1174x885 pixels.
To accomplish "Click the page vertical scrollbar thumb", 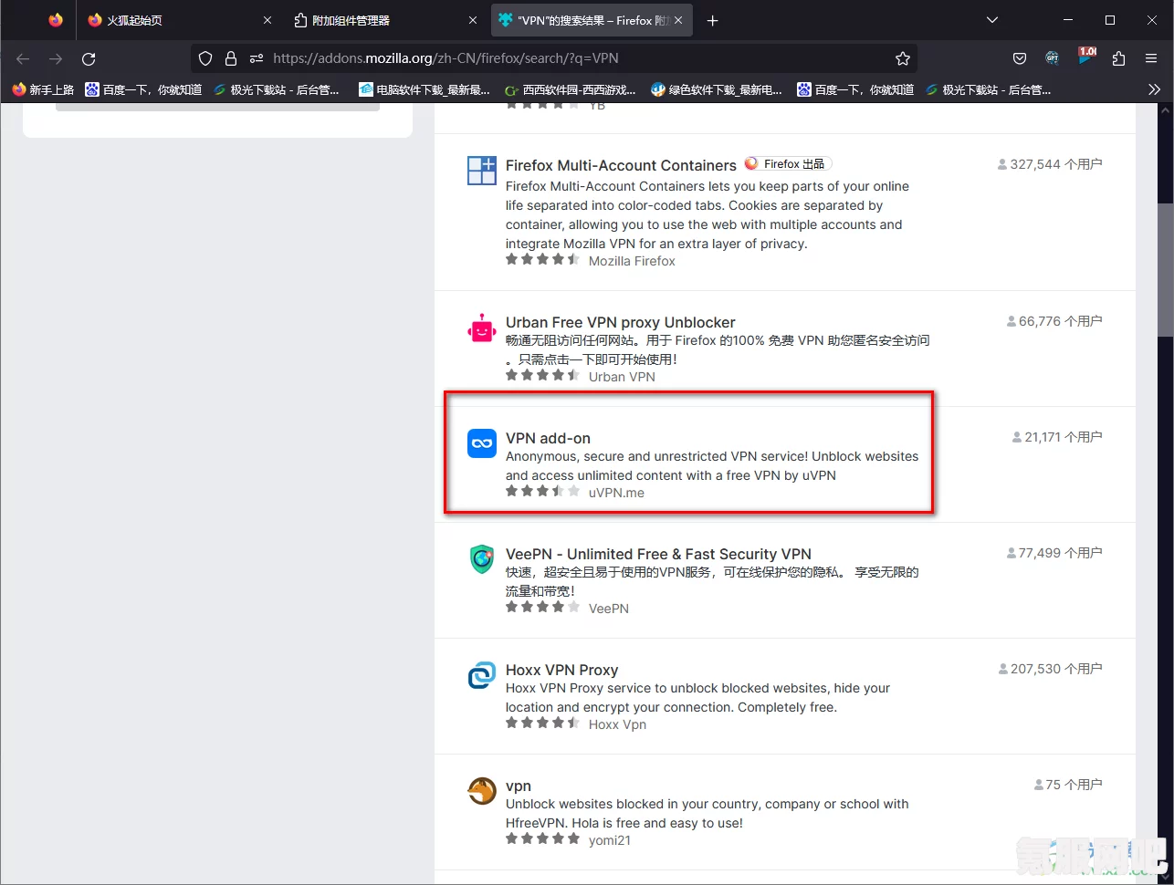I will point(1166,270).
